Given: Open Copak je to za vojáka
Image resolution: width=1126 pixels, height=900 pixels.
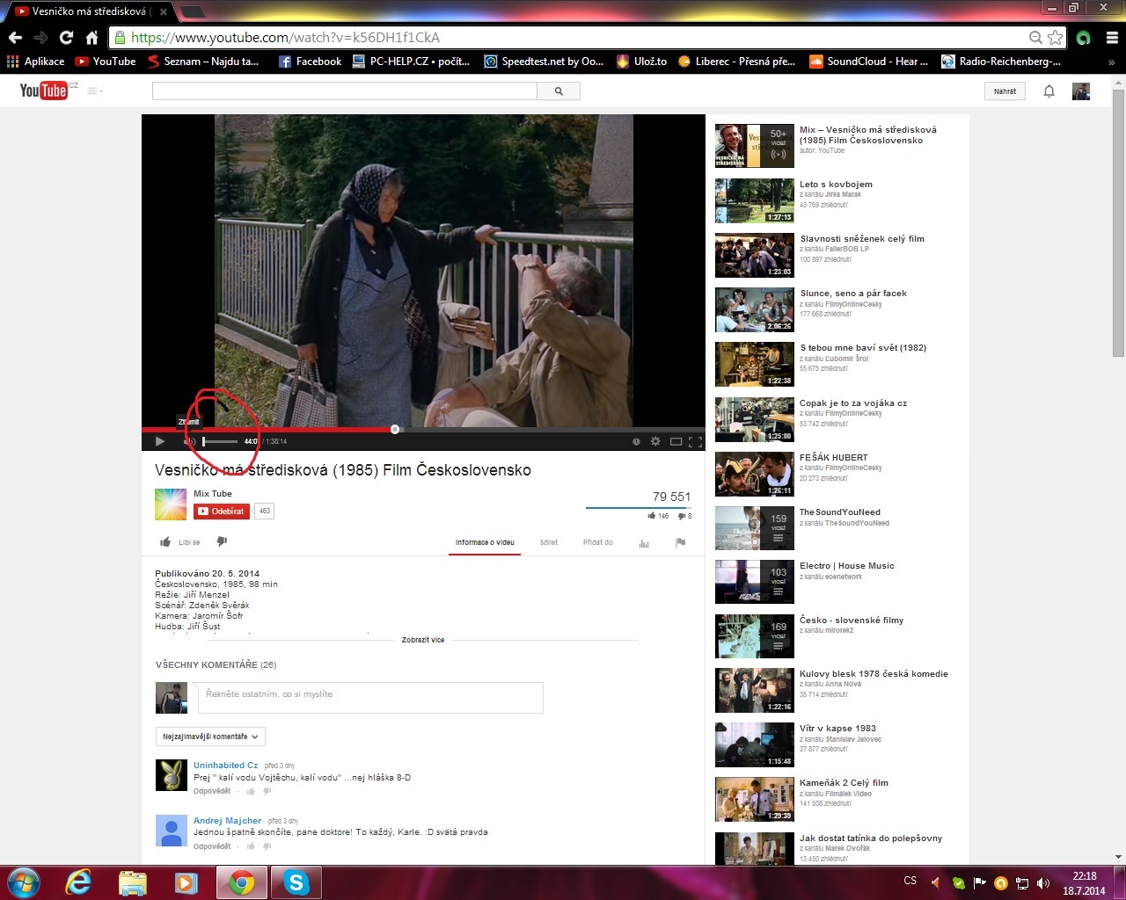Looking at the screenshot, I should pyautogui.click(x=853, y=403).
